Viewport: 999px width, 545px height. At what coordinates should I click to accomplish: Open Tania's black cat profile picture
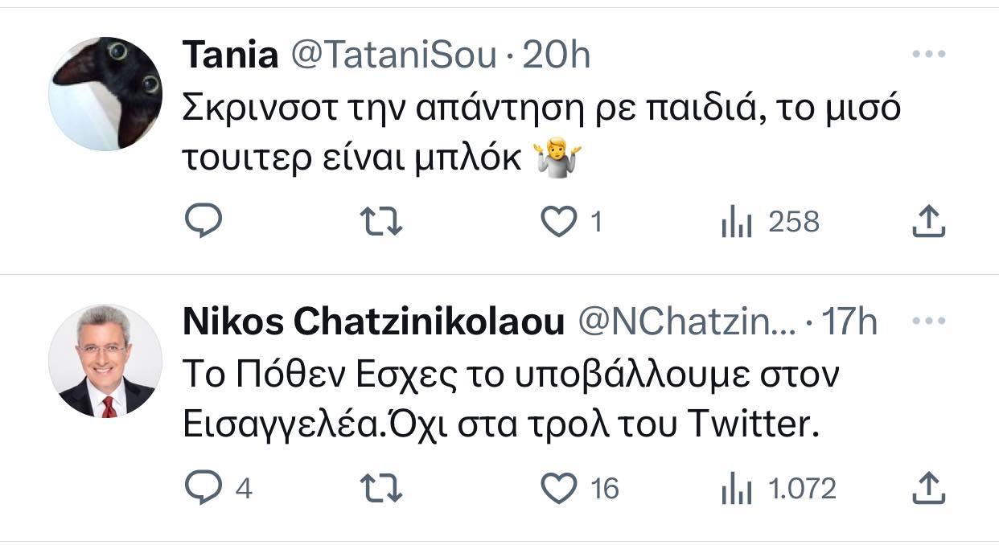[105, 93]
